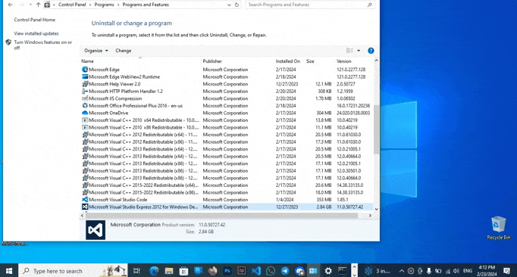Click the Search Programs and Features field

[310, 5]
